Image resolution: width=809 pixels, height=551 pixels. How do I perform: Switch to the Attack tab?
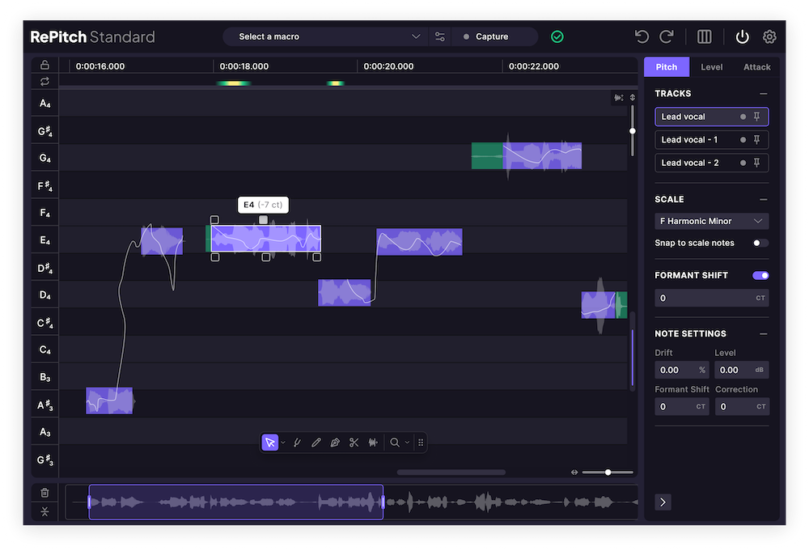756,67
